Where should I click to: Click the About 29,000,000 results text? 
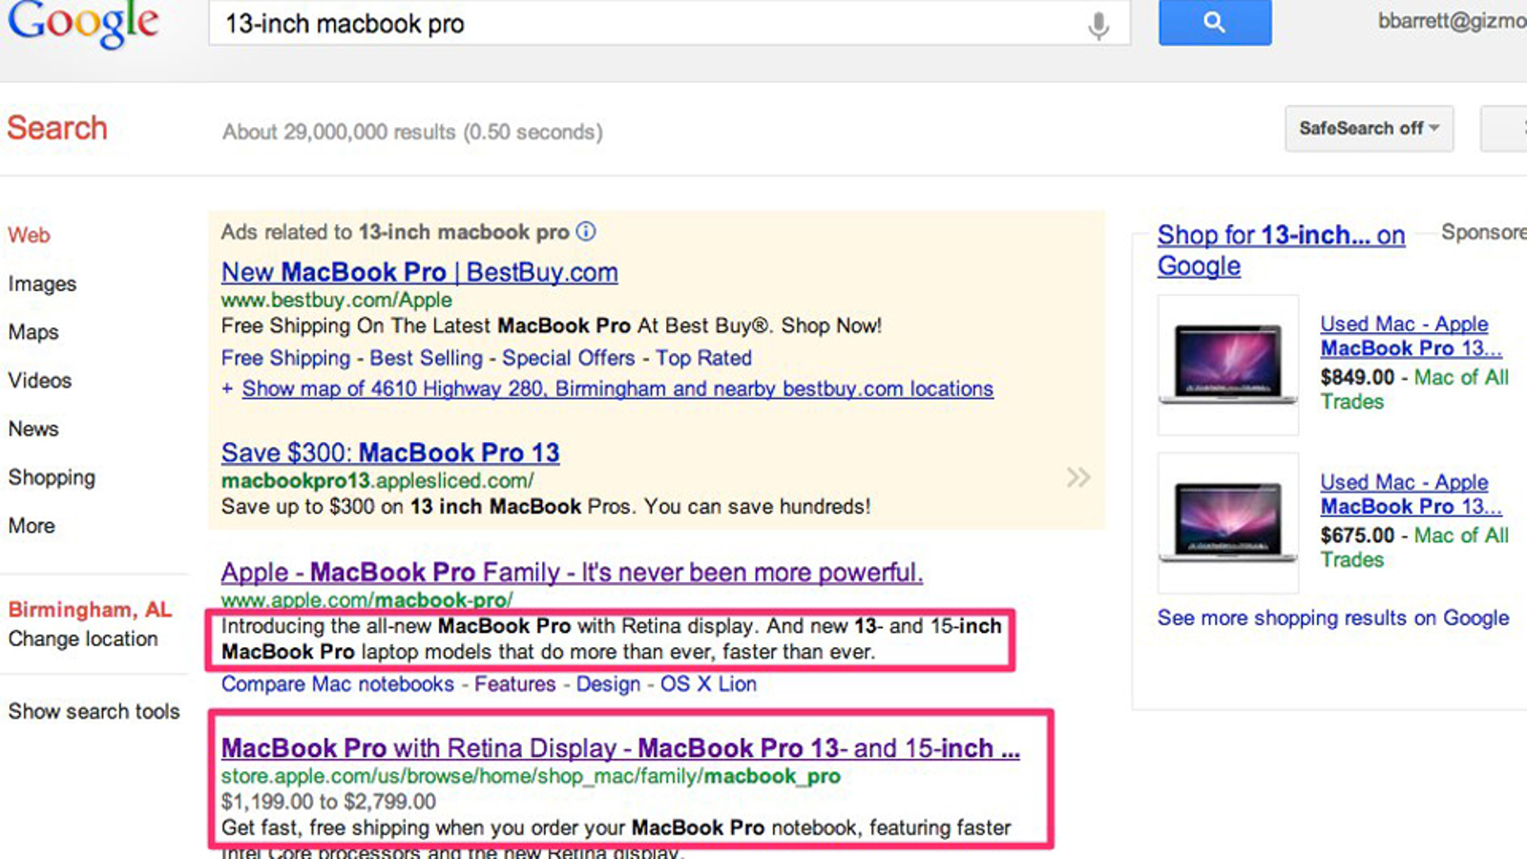[x=412, y=132]
